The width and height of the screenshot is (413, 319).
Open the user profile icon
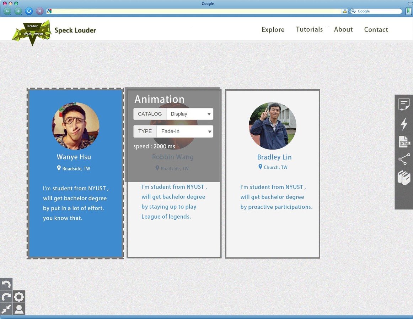tap(19, 309)
